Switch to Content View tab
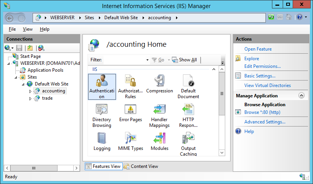 (141, 166)
